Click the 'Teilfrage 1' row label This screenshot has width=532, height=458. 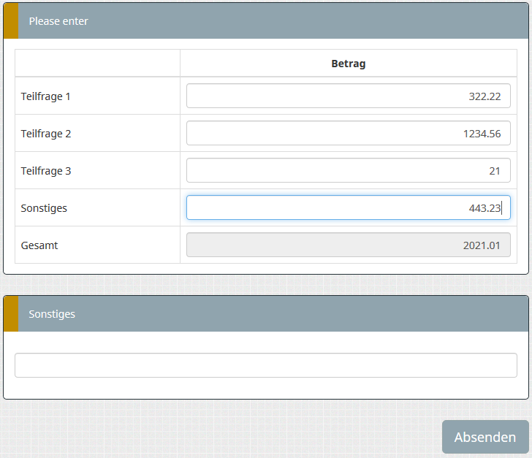point(46,96)
